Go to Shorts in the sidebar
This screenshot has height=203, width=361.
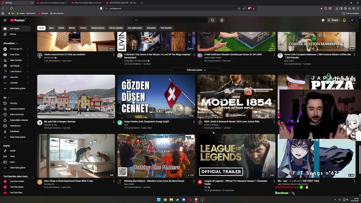point(16,34)
